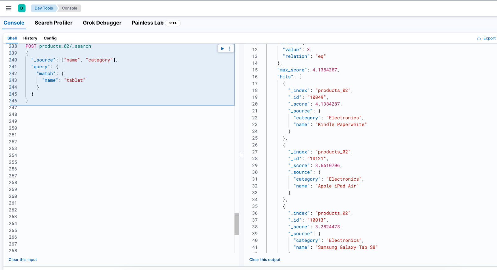Switch to the Search Profiler tab

(53, 23)
